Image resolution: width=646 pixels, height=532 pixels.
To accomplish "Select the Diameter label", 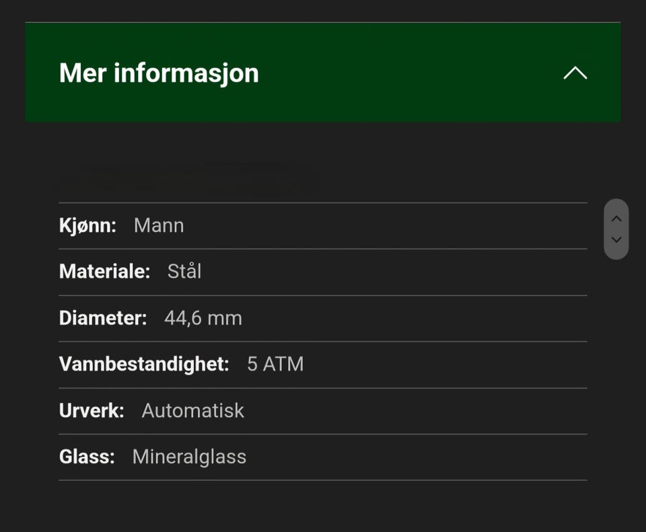I will 103,318.
